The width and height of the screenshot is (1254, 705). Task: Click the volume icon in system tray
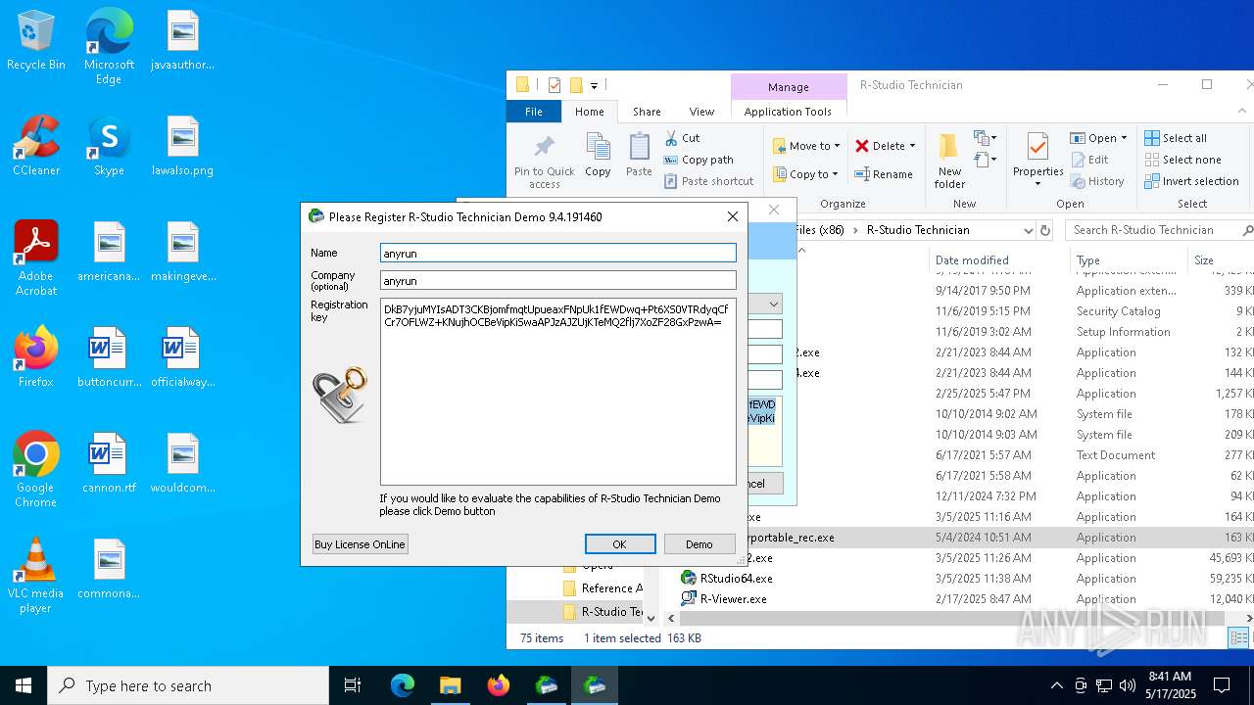pos(1128,685)
